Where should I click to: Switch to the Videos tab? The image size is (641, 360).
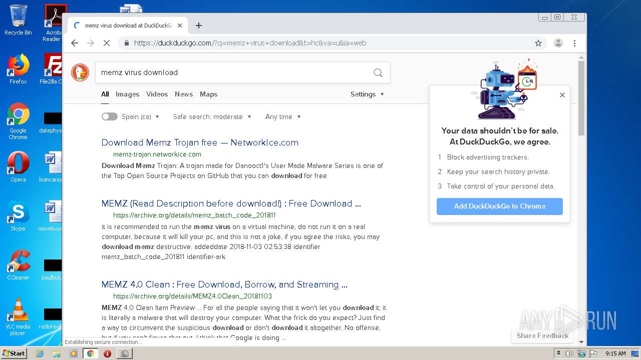click(157, 94)
